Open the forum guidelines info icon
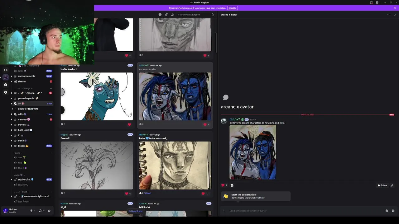This screenshot has width=399, height=224. click(x=160, y=15)
